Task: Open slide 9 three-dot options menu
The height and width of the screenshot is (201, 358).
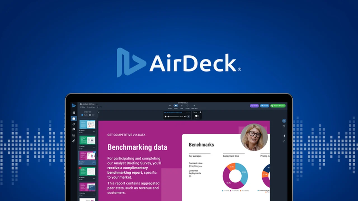Action: [x=94, y=178]
